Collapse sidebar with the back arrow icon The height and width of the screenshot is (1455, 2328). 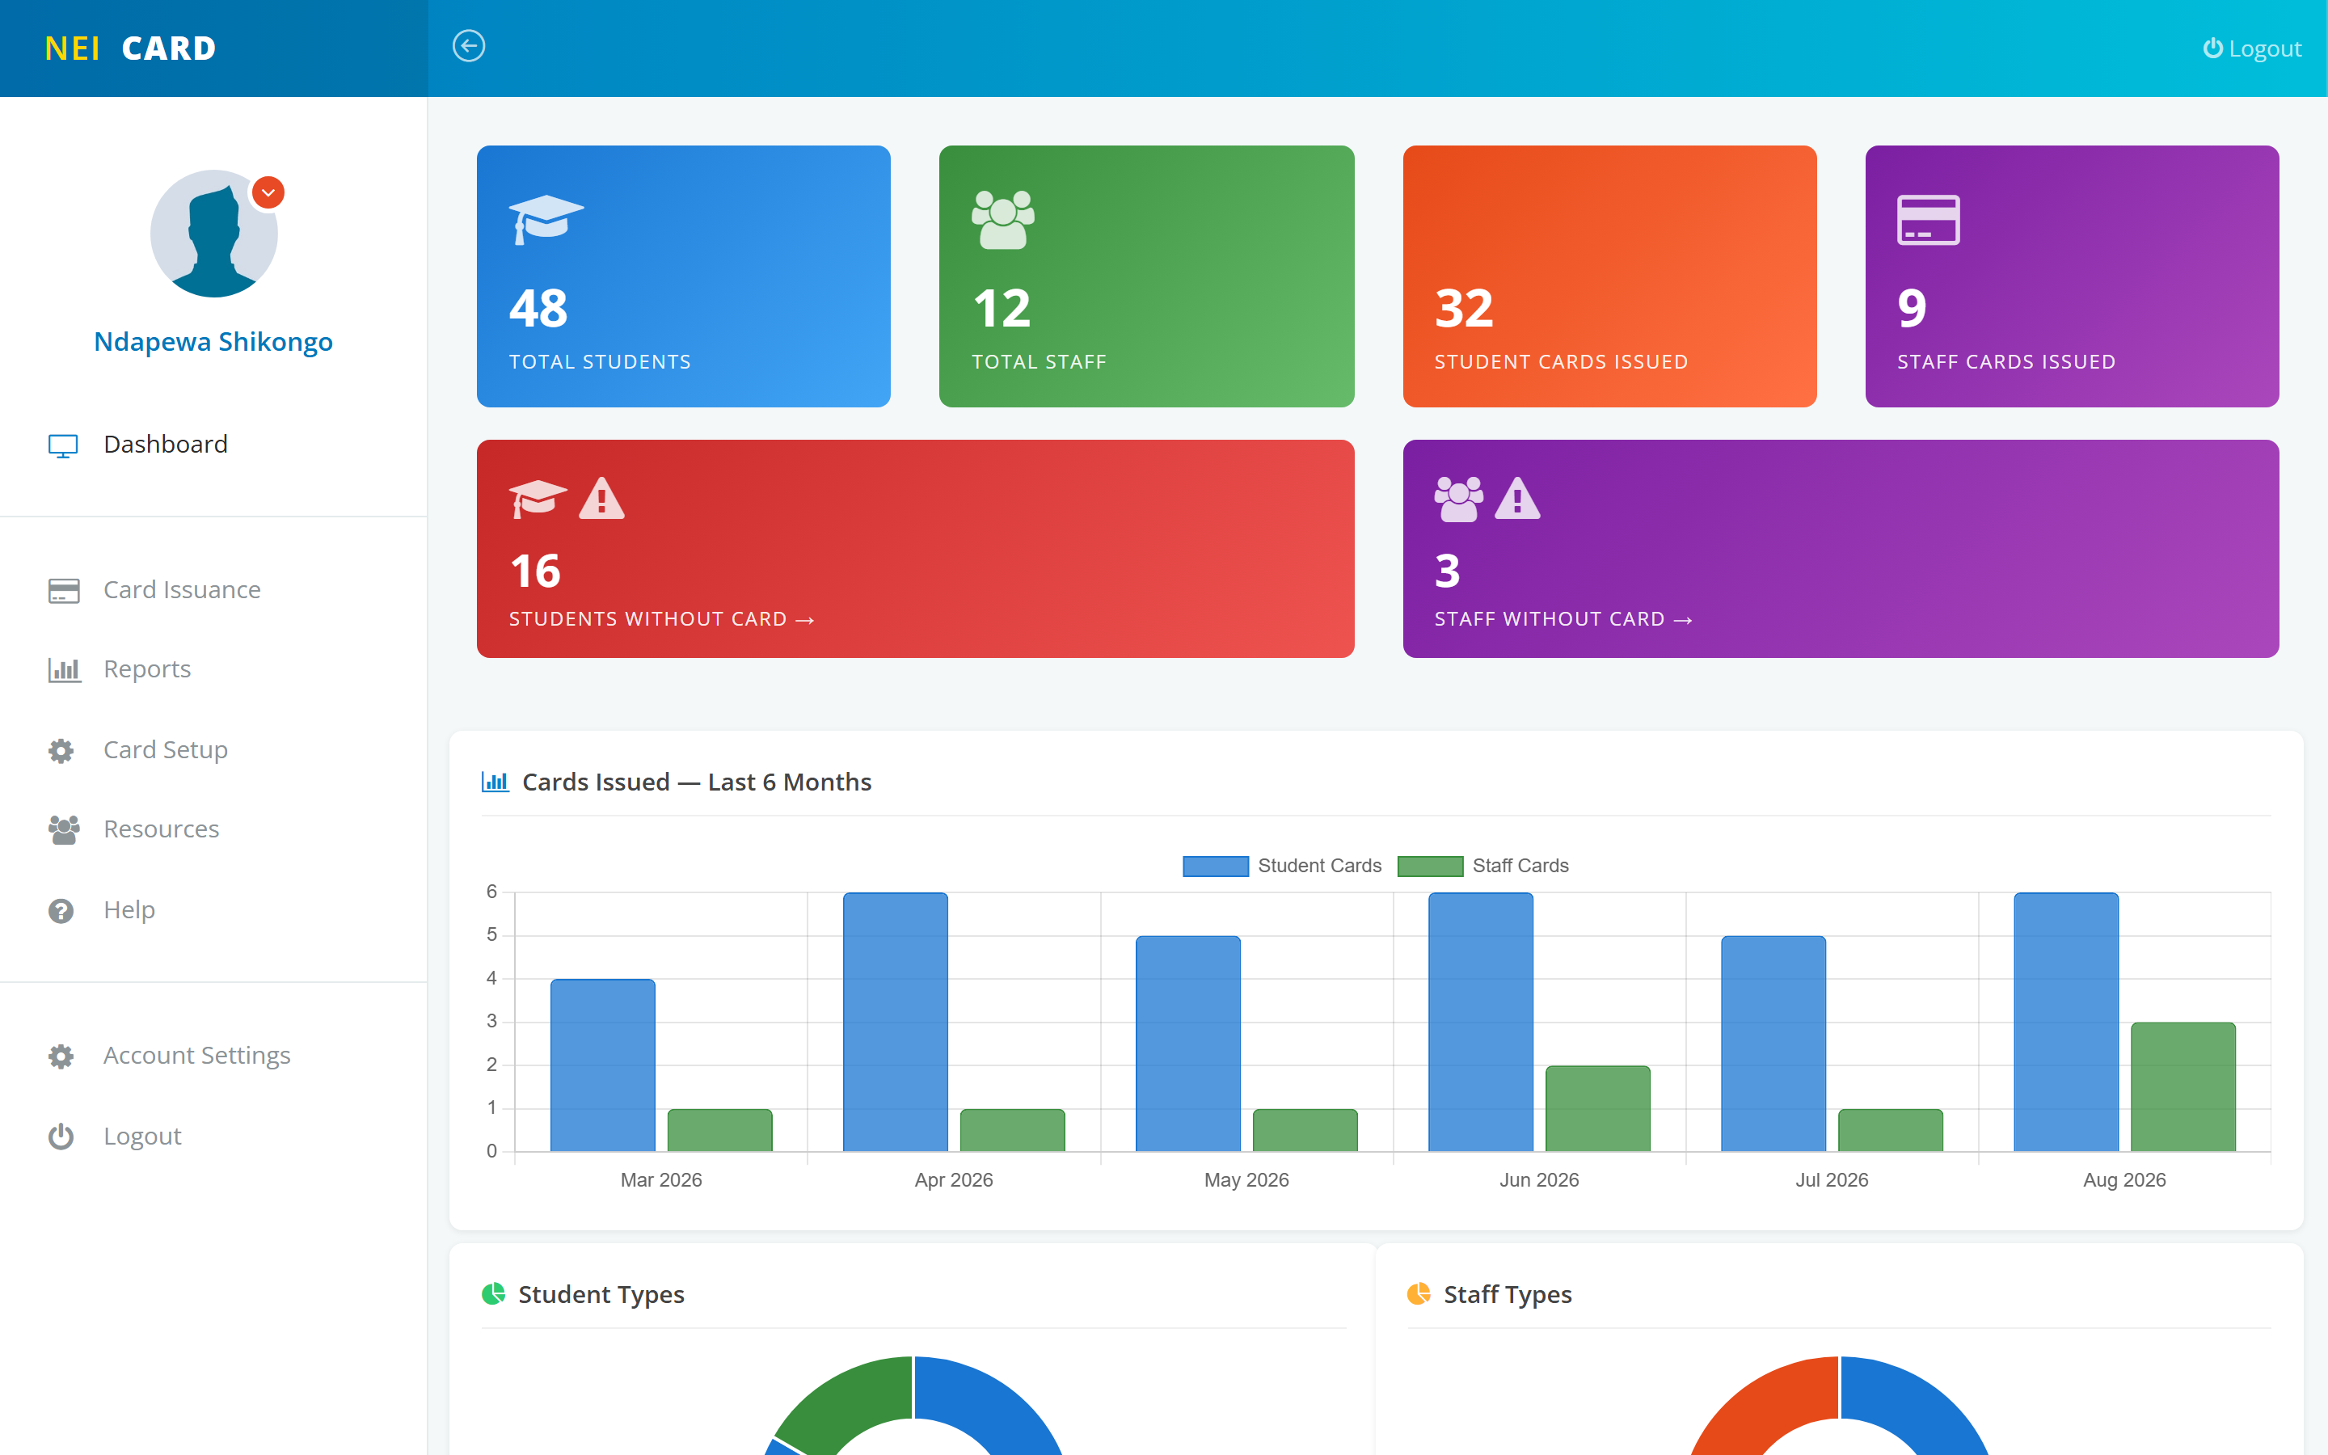coord(469,46)
